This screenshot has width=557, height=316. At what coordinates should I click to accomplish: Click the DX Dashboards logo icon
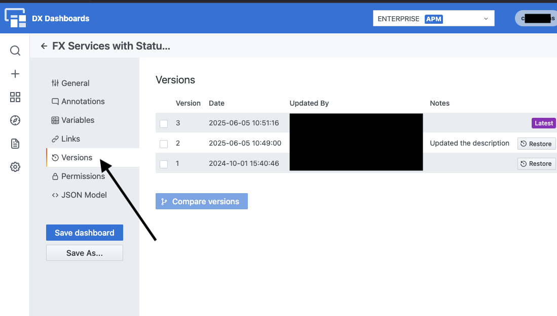15,18
